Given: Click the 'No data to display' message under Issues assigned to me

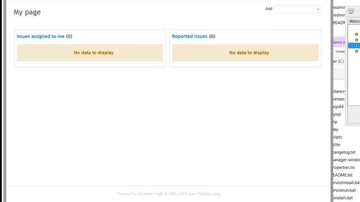Looking at the screenshot, I should click(90, 53).
